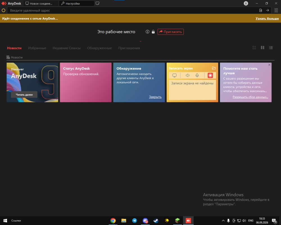Open the 'Настройки' tab
The image size is (281, 225).
pos(76,3)
